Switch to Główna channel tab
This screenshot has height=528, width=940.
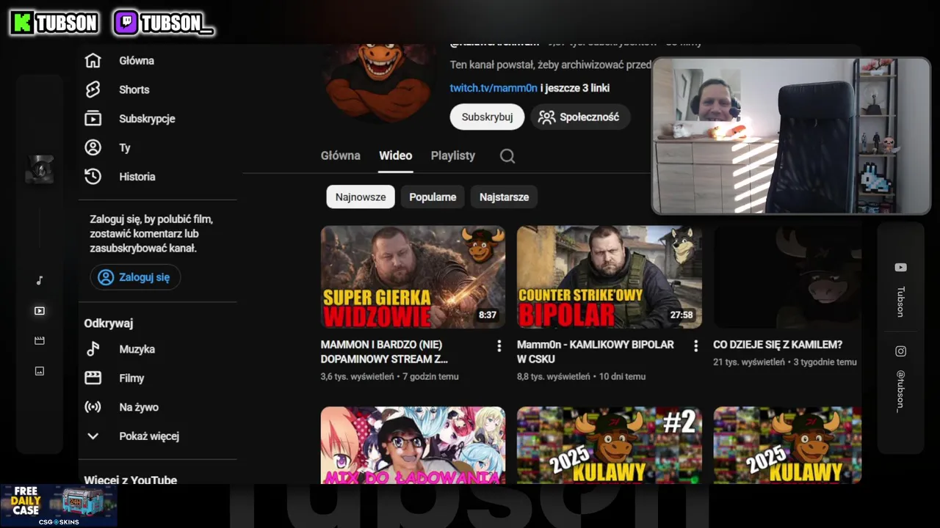pyautogui.click(x=341, y=155)
